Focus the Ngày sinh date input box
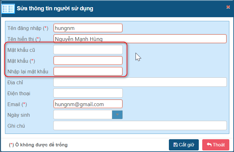 83,115
